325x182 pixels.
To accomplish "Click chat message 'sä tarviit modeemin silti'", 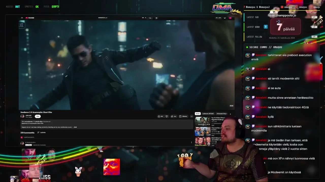I will pyautogui.click(x=284, y=79).
